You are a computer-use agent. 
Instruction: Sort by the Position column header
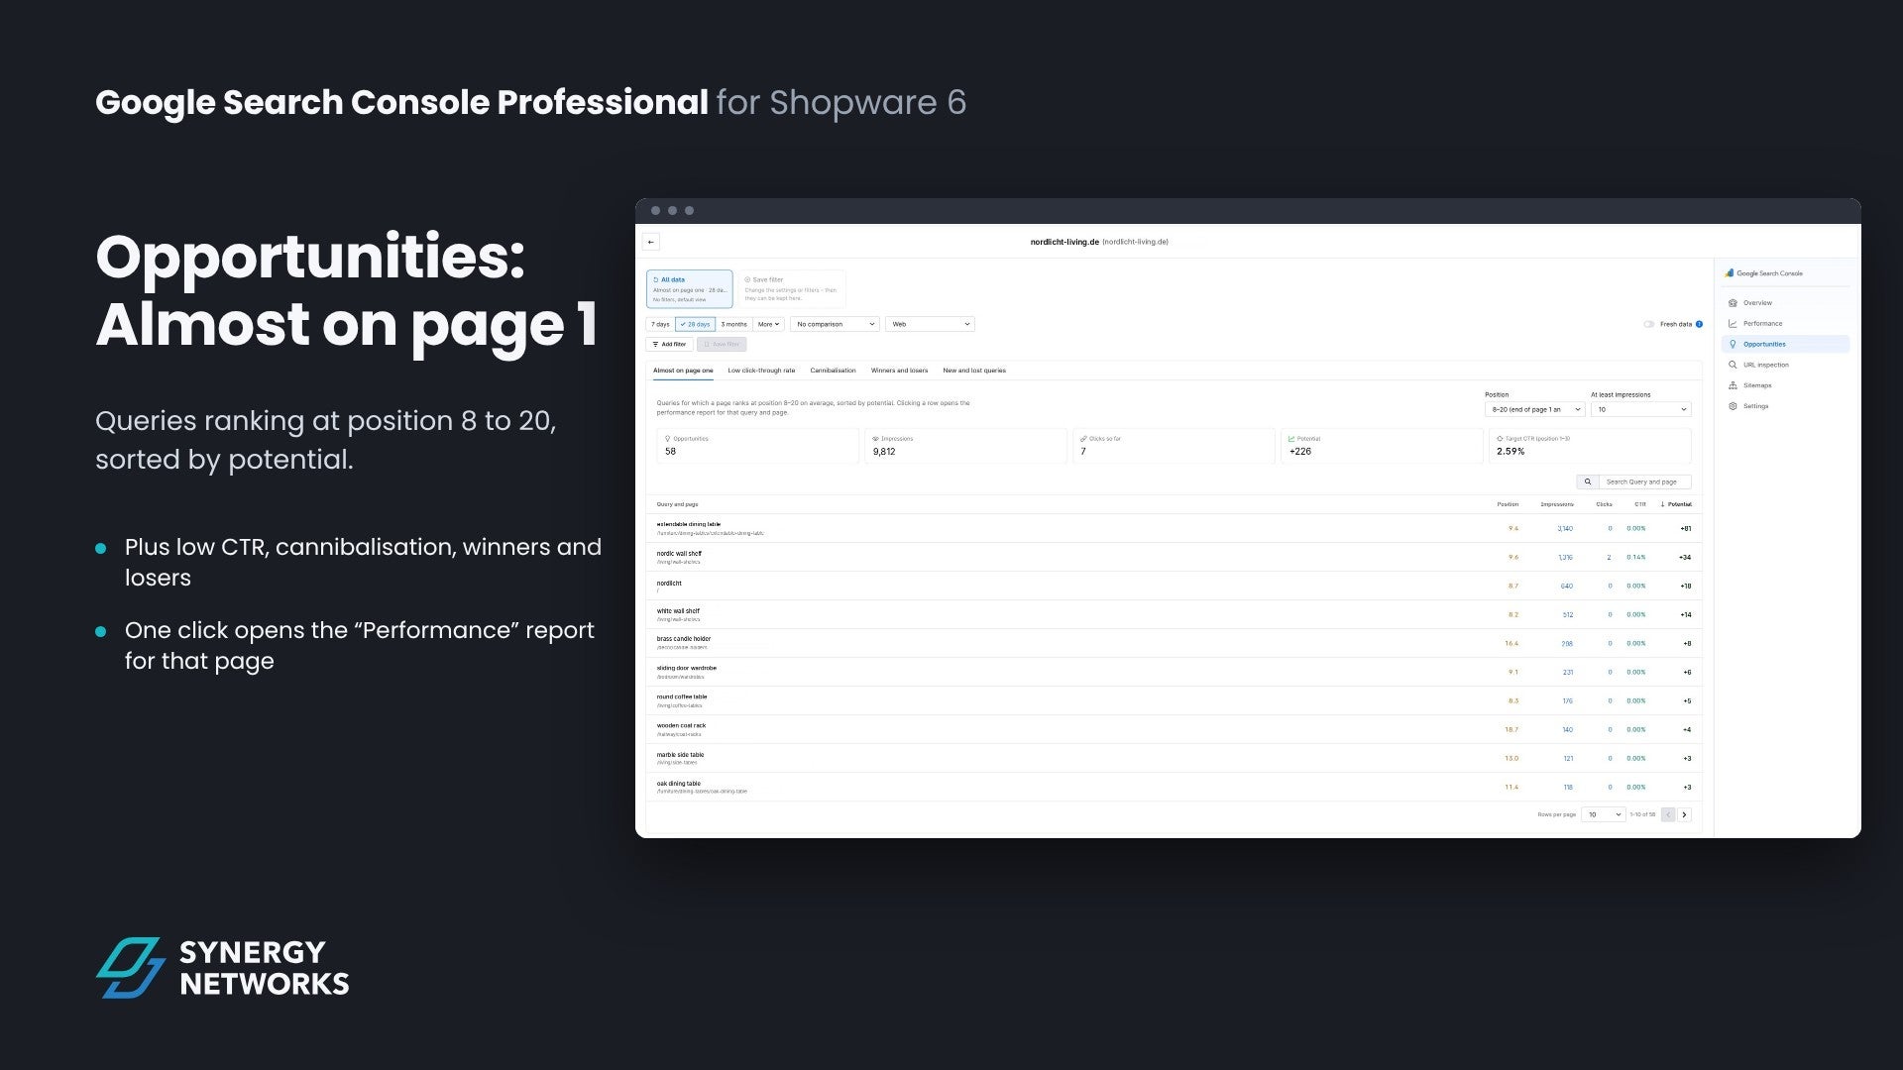[1507, 504]
